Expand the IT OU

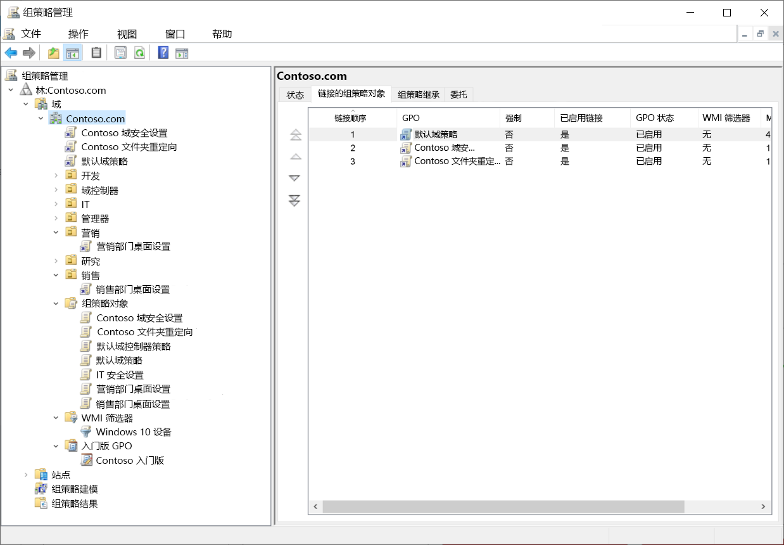(x=56, y=204)
